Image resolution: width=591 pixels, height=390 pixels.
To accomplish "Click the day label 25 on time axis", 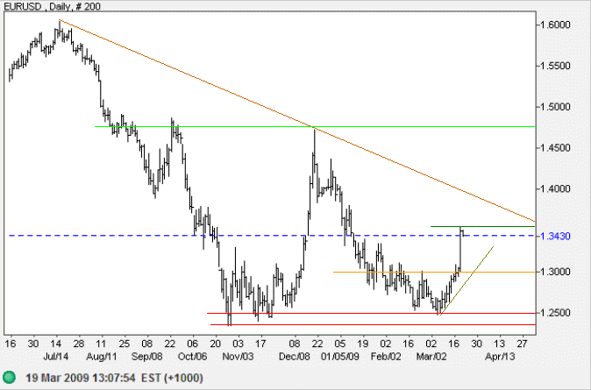I will [x=124, y=344].
